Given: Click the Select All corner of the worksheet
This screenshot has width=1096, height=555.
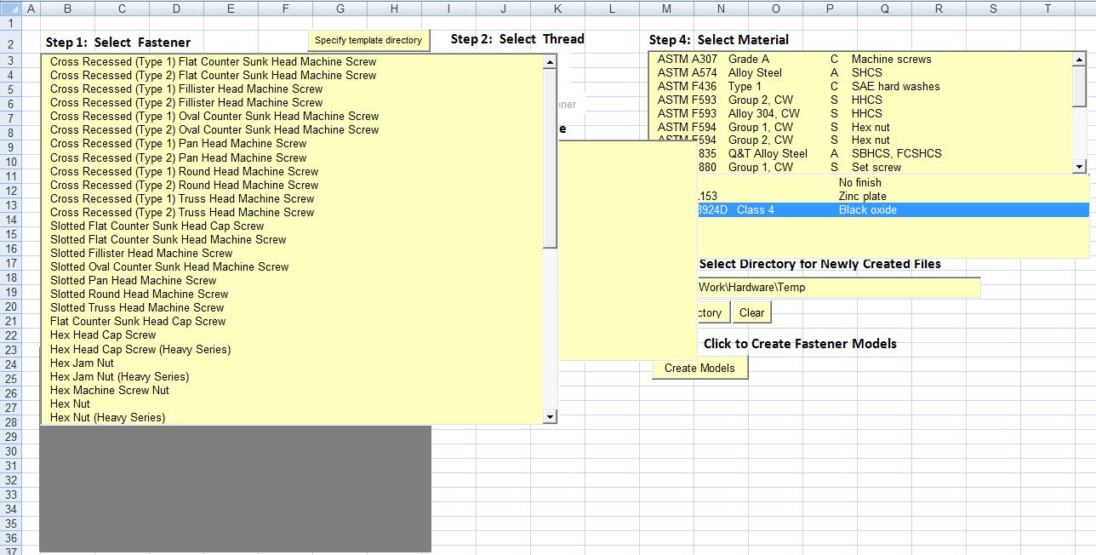Looking at the screenshot, I should (10, 9).
